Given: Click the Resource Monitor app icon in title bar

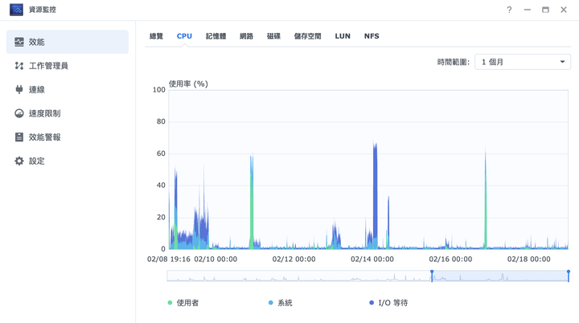Looking at the screenshot, I should 16,10.
